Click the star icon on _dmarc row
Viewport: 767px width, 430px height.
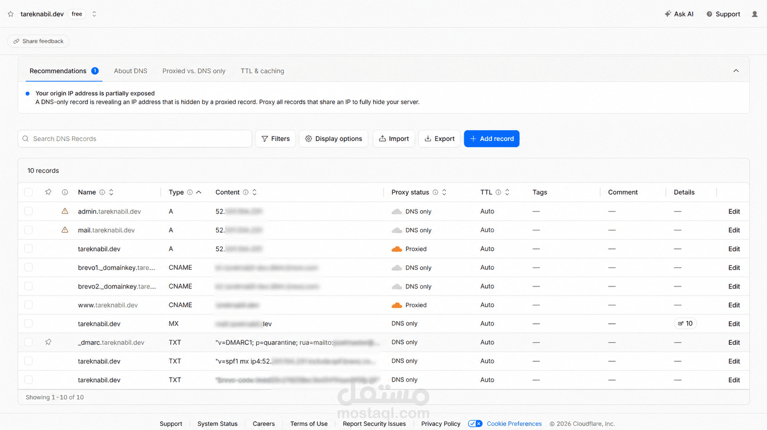click(x=48, y=342)
